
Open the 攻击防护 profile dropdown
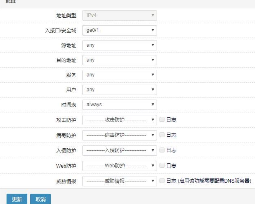click(120, 120)
